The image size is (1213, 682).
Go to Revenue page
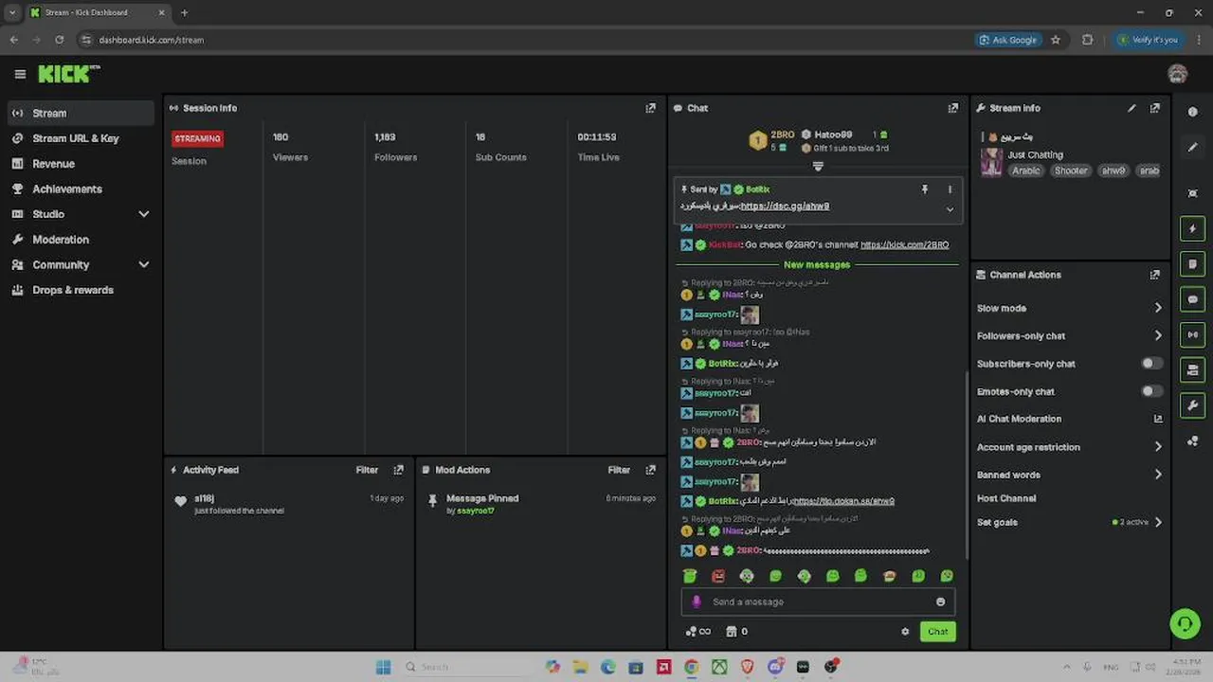click(x=81, y=164)
